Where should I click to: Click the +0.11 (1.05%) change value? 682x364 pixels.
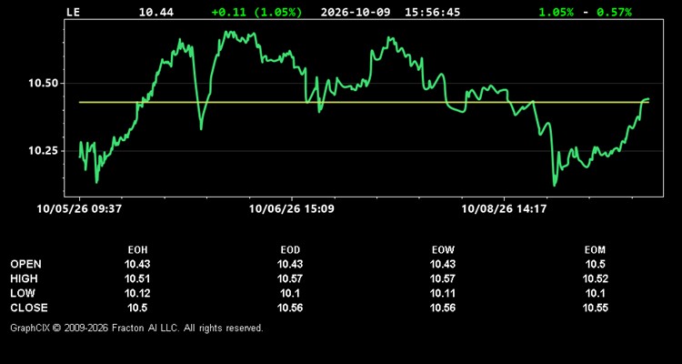[x=256, y=12]
